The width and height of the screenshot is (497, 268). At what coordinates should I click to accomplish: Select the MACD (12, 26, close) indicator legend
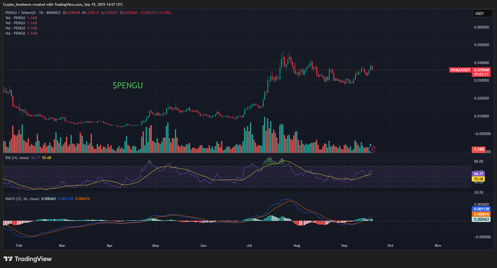click(x=22, y=199)
